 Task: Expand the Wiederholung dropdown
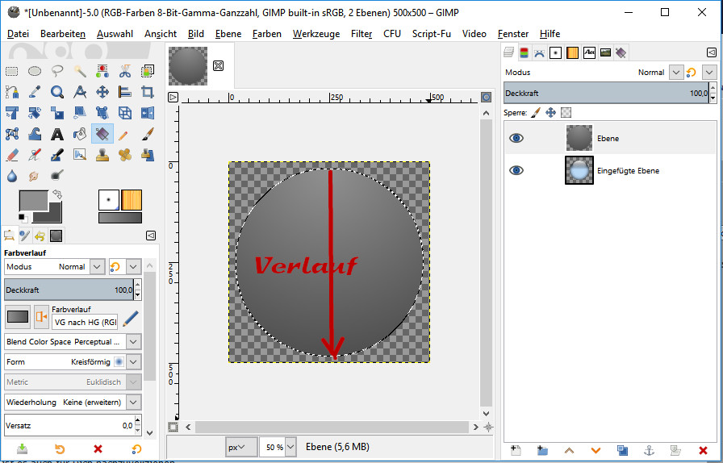133,402
